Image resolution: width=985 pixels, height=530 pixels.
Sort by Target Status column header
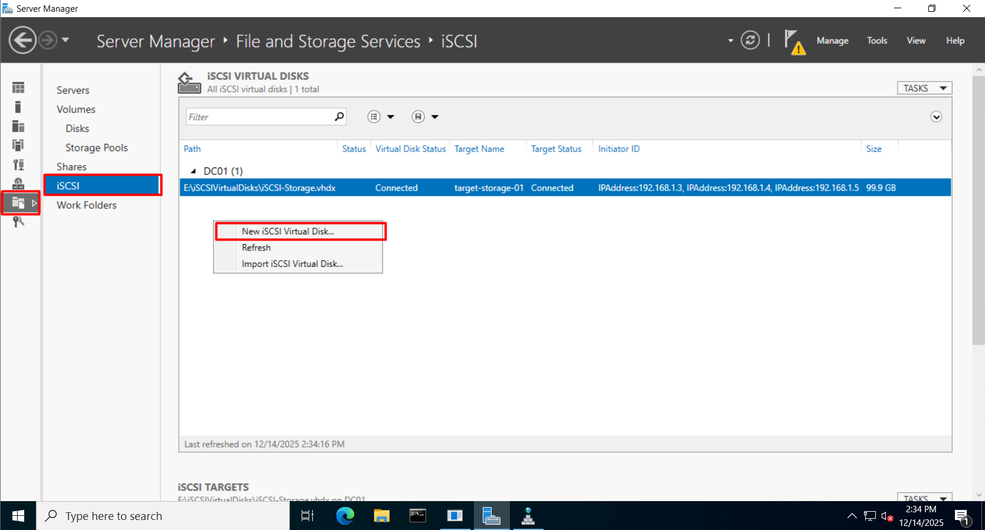pyautogui.click(x=556, y=149)
